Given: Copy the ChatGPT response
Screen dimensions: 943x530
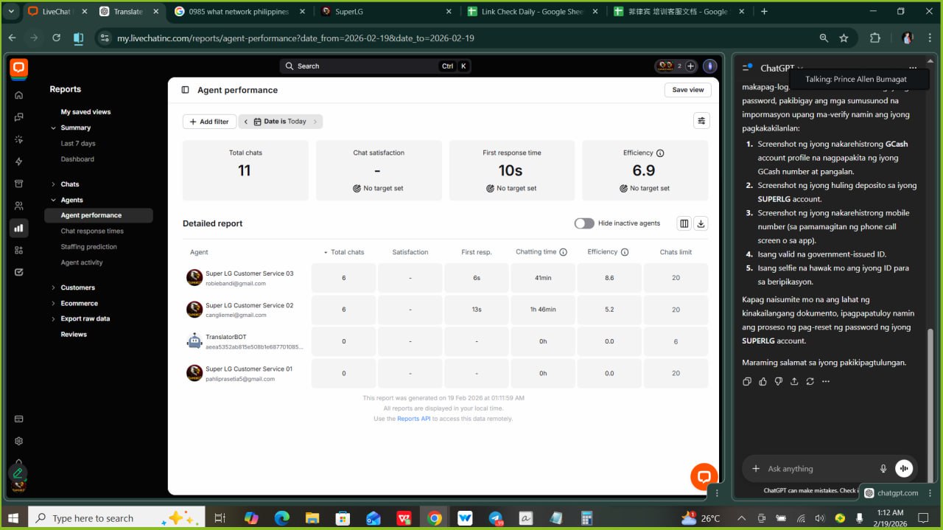Looking at the screenshot, I should [747, 381].
